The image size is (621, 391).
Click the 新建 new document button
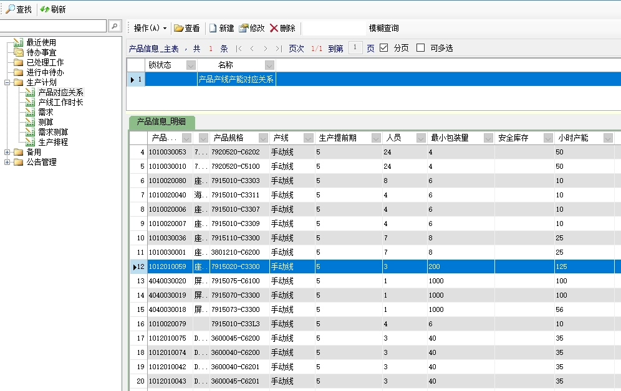click(x=222, y=28)
